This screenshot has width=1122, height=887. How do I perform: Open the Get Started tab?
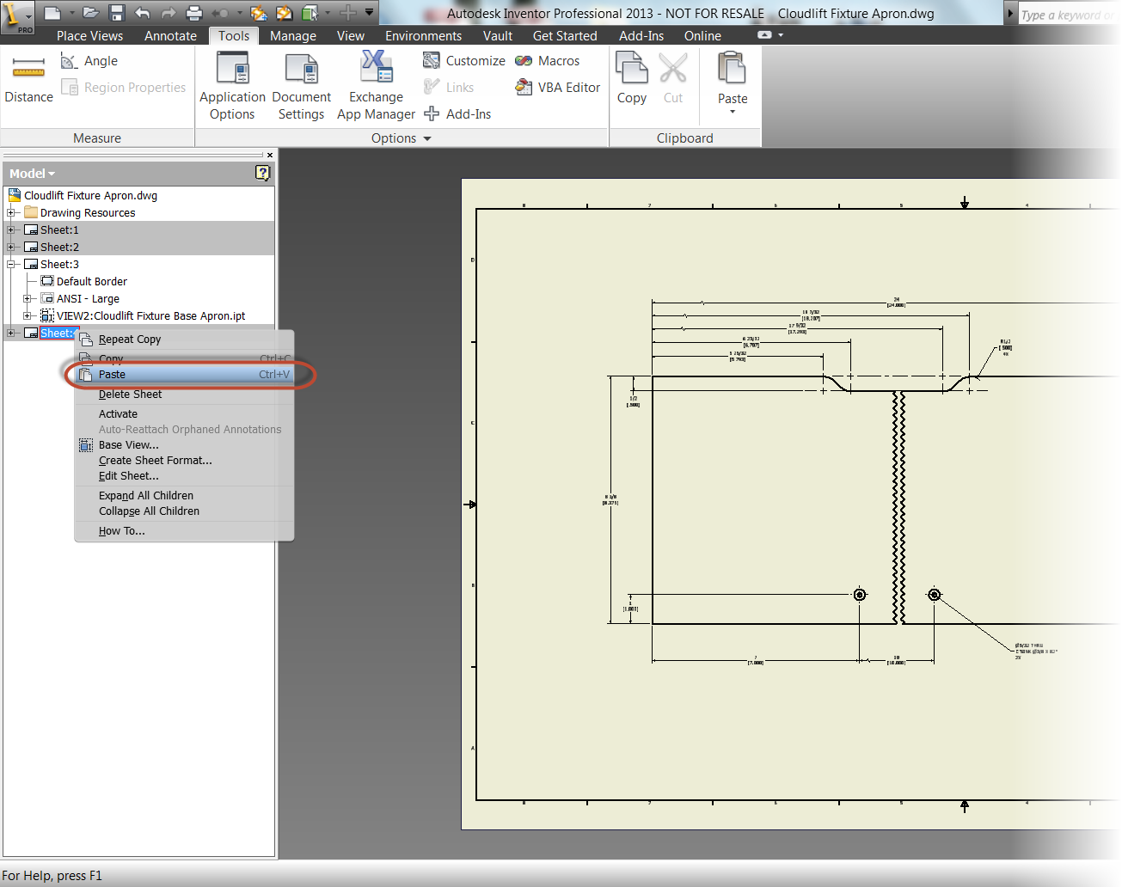tap(565, 36)
